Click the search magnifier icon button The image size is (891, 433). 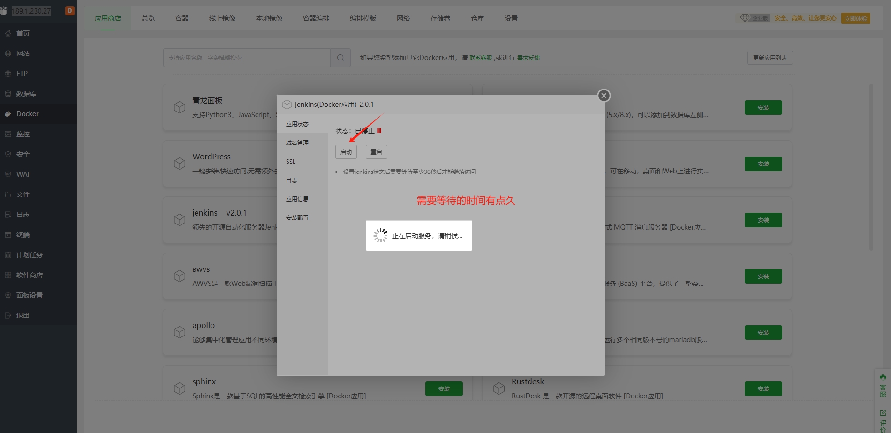pyautogui.click(x=340, y=58)
